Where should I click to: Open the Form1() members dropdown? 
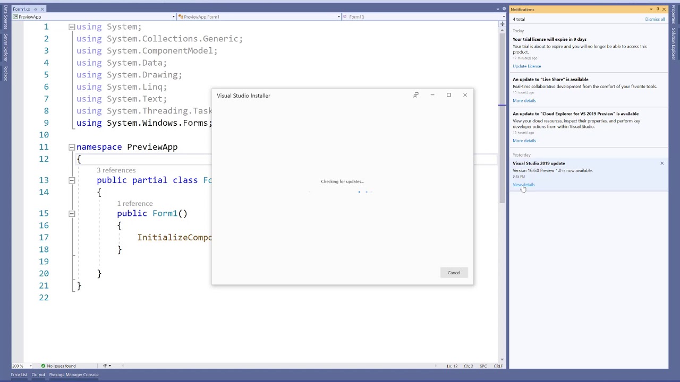(x=503, y=17)
